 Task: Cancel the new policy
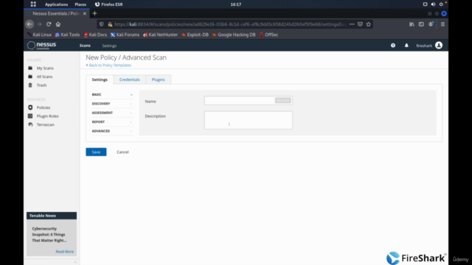[x=122, y=152]
